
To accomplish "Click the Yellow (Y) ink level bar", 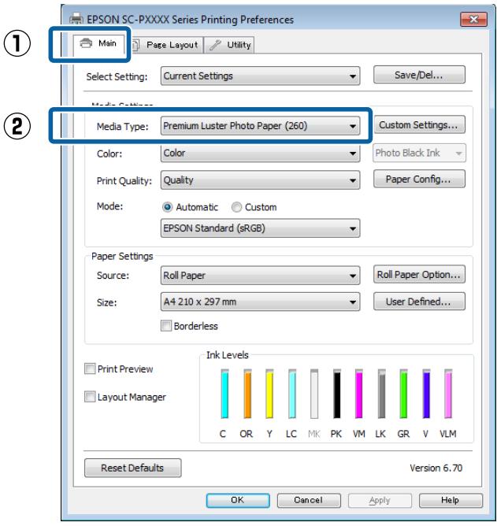I will click(269, 394).
